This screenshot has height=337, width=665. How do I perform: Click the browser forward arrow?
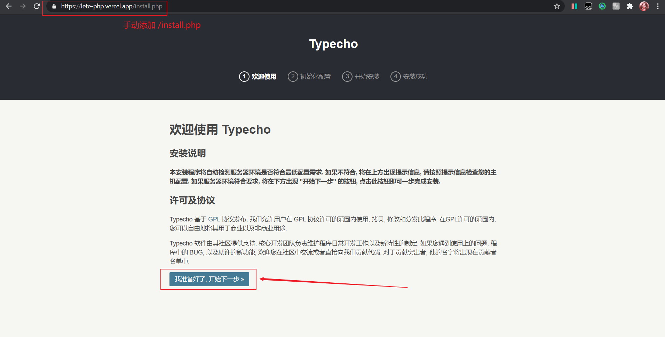[23, 6]
